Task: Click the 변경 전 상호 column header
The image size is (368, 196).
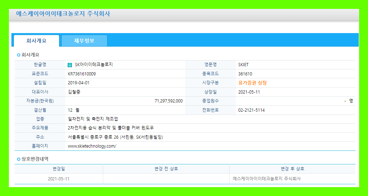Action: coord(166,169)
